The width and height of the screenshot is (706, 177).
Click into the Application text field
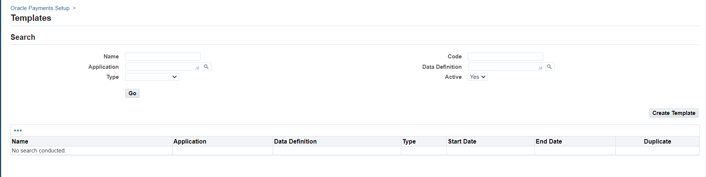tap(160, 67)
